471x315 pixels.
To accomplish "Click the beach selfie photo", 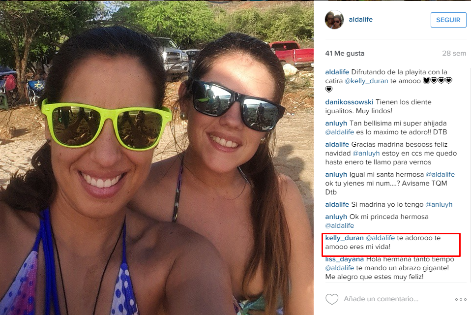I will point(157,157).
